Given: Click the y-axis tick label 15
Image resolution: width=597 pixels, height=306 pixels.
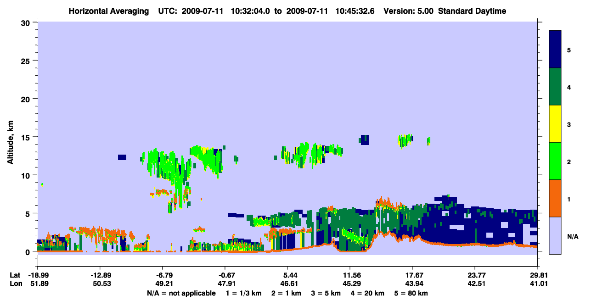Looking at the screenshot, I should tap(27, 137).
